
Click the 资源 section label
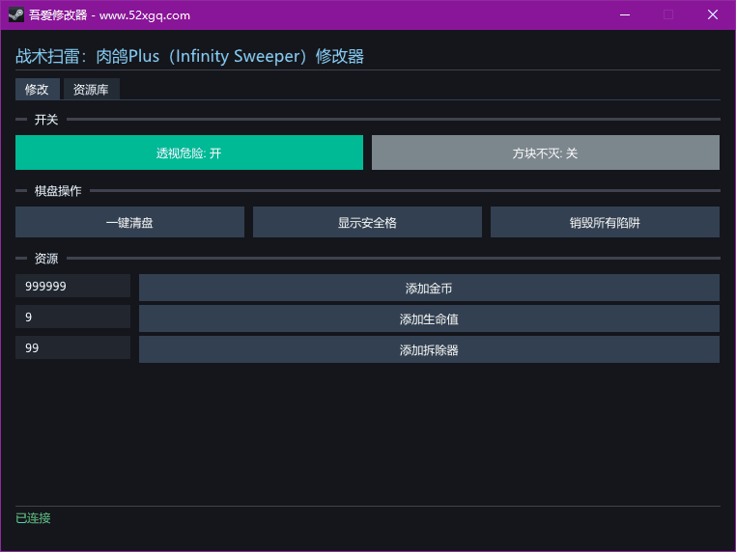click(46, 259)
